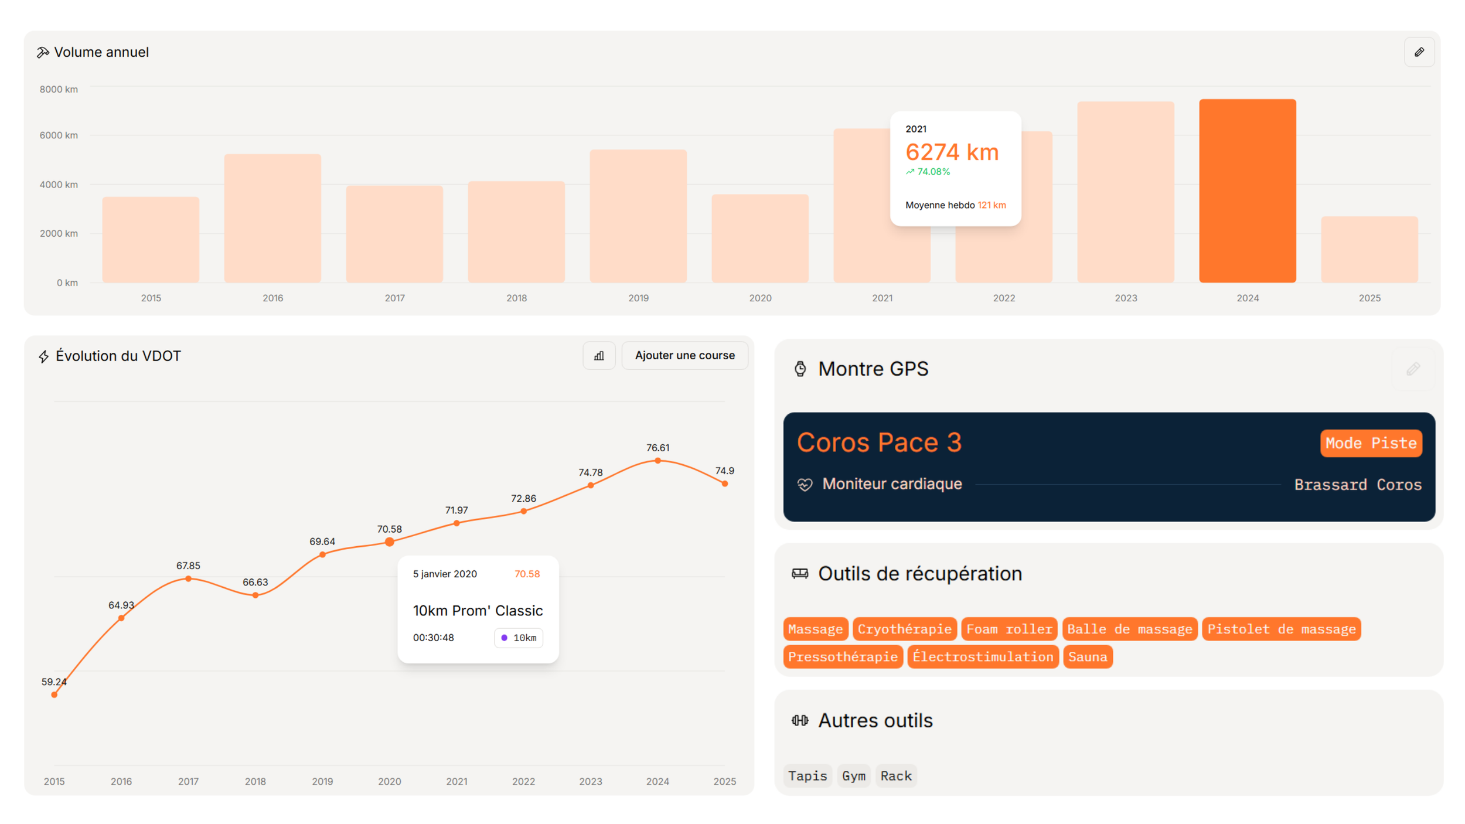Select the highlighted 2024 volume bar
The height and width of the screenshot is (824, 1465).
point(1247,190)
